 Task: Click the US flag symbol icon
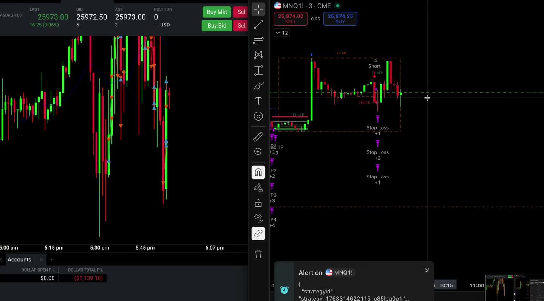click(x=278, y=6)
